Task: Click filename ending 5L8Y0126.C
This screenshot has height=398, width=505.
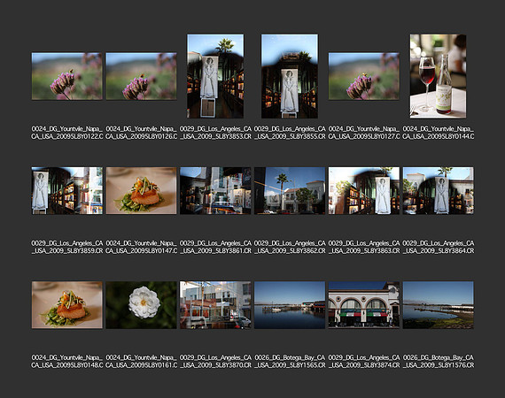Action: (141, 133)
